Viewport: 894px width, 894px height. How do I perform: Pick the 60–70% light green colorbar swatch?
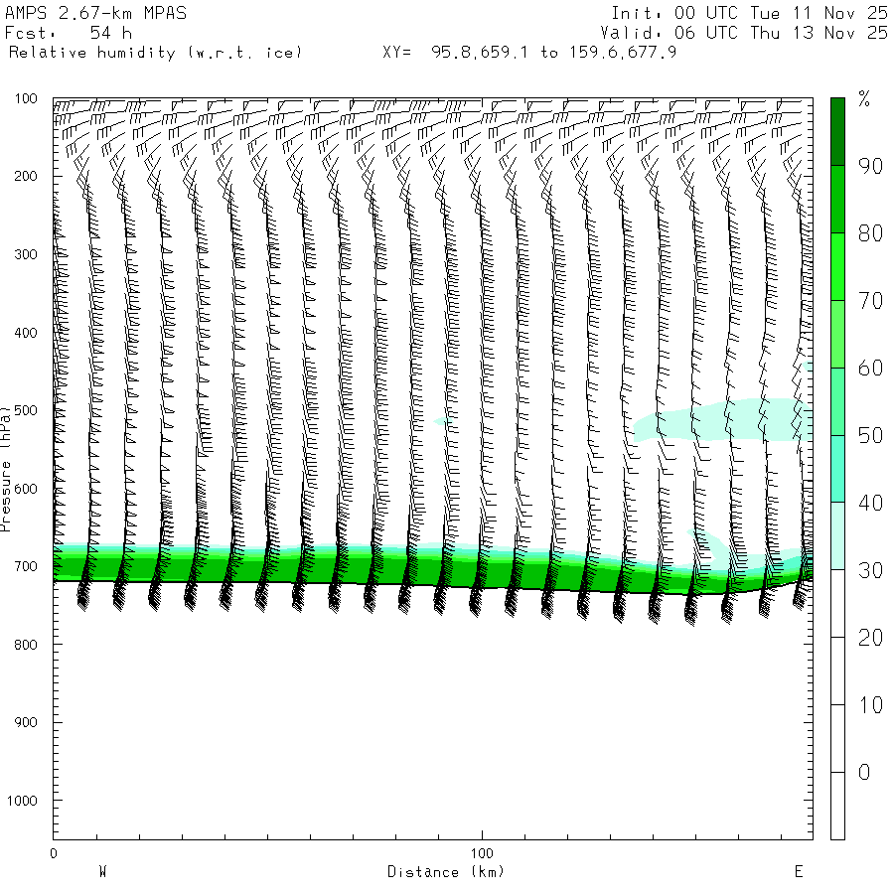click(x=837, y=334)
